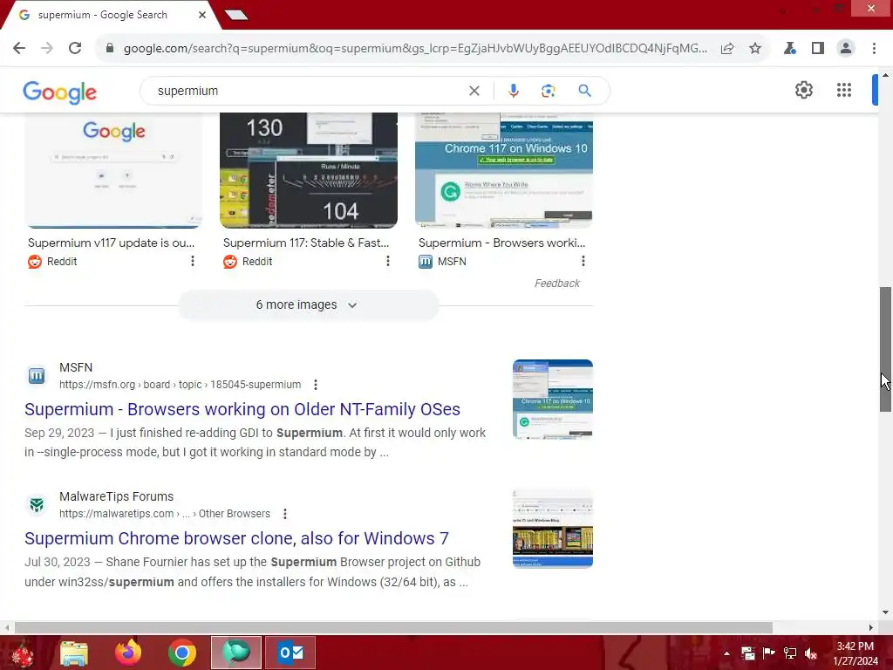893x670 pixels.
Task: Click the msfn.org breadcrumb URL
Action: coord(180,385)
